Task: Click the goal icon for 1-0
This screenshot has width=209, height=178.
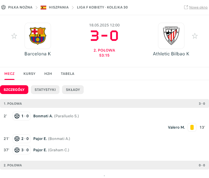Action: tap(17, 116)
